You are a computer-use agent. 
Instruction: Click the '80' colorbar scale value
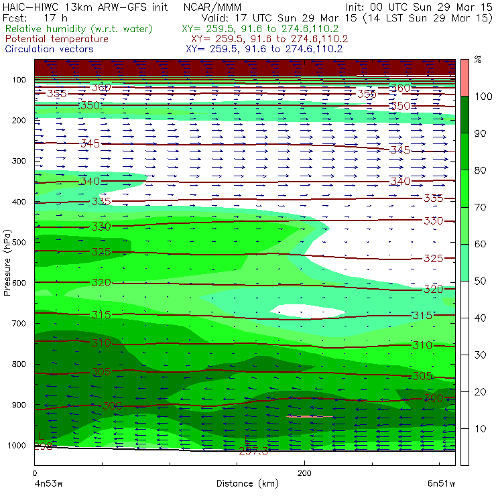click(480, 170)
